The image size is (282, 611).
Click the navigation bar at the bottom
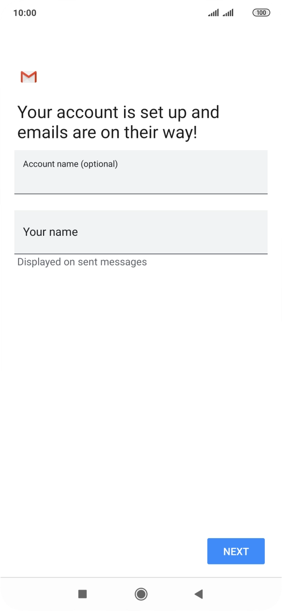(141, 594)
